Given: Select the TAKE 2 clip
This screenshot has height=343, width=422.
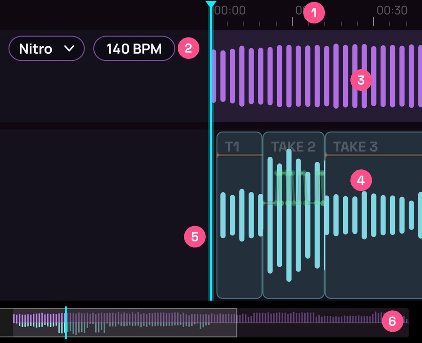Looking at the screenshot, I should pyautogui.click(x=294, y=215).
